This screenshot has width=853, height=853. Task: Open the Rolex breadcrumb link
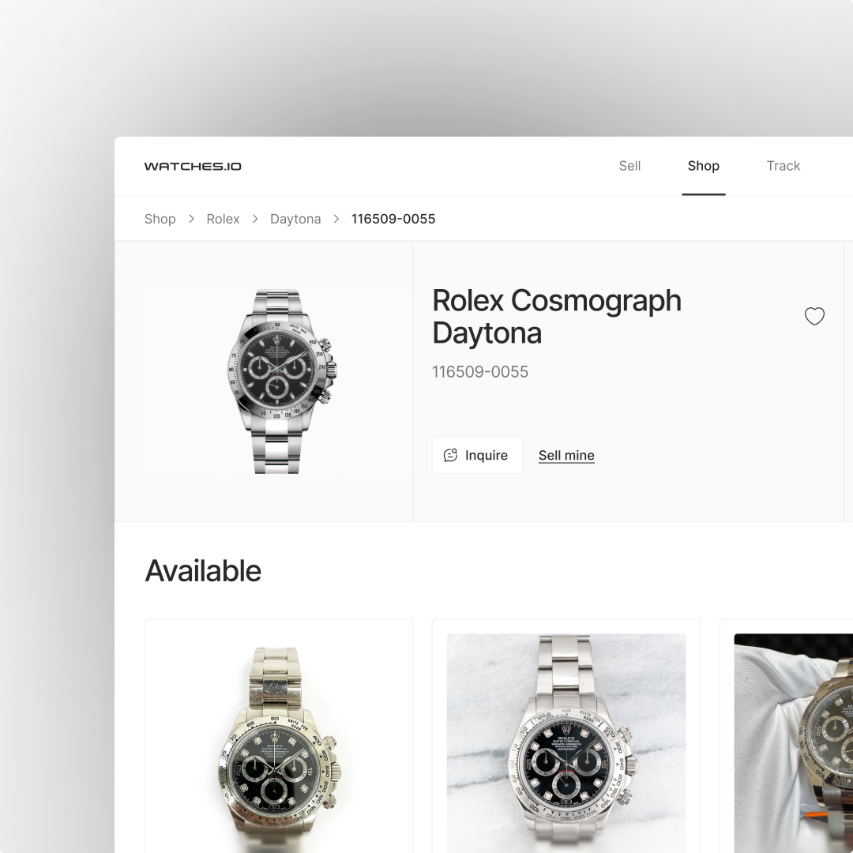pyautogui.click(x=223, y=219)
